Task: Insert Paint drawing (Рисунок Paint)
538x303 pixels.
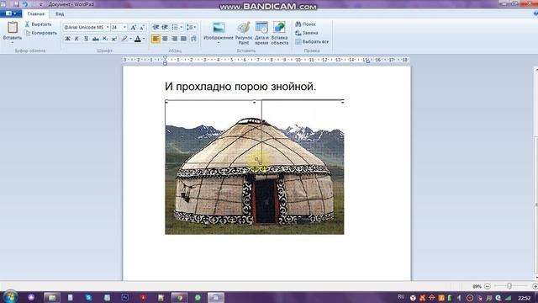Action: pyautogui.click(x=244, y=33)
